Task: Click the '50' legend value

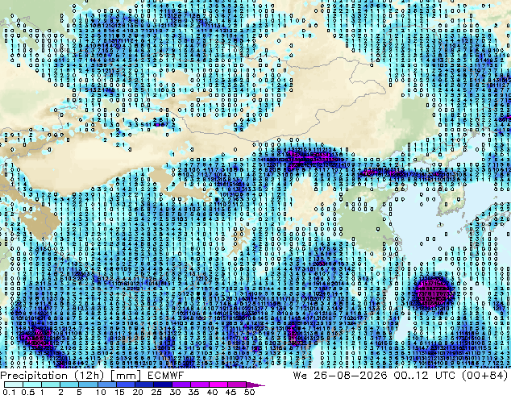Action: 249,392
